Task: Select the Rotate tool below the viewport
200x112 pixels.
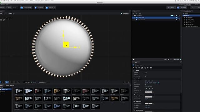Action: (10, 82)
